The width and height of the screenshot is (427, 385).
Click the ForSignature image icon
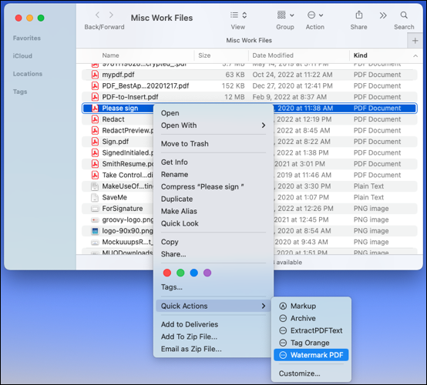(x=95, y=209)
